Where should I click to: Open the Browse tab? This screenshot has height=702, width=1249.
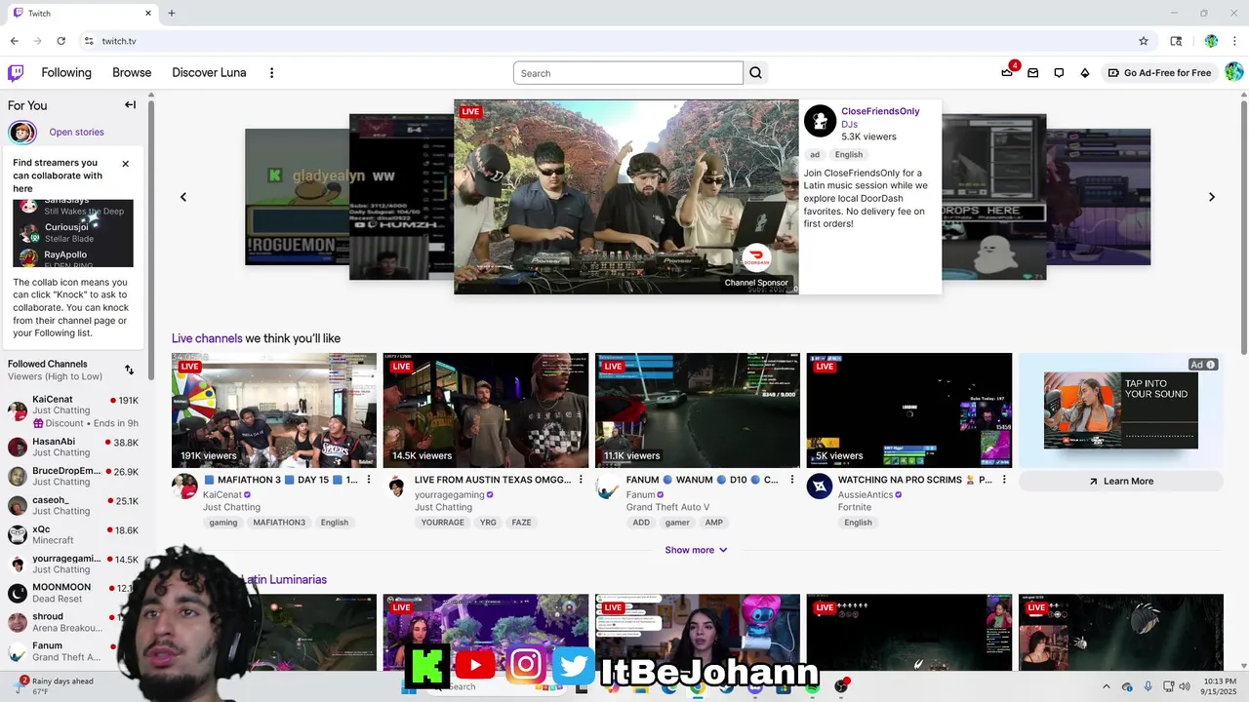(132, 73)
